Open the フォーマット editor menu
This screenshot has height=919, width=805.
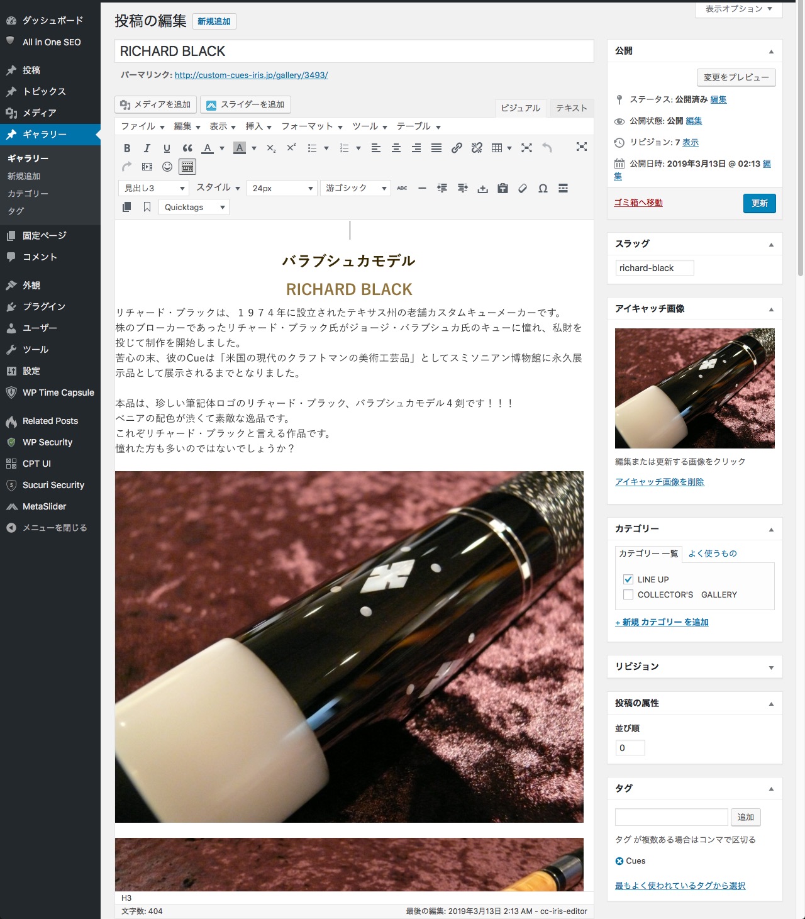click(x=312, y=126)
